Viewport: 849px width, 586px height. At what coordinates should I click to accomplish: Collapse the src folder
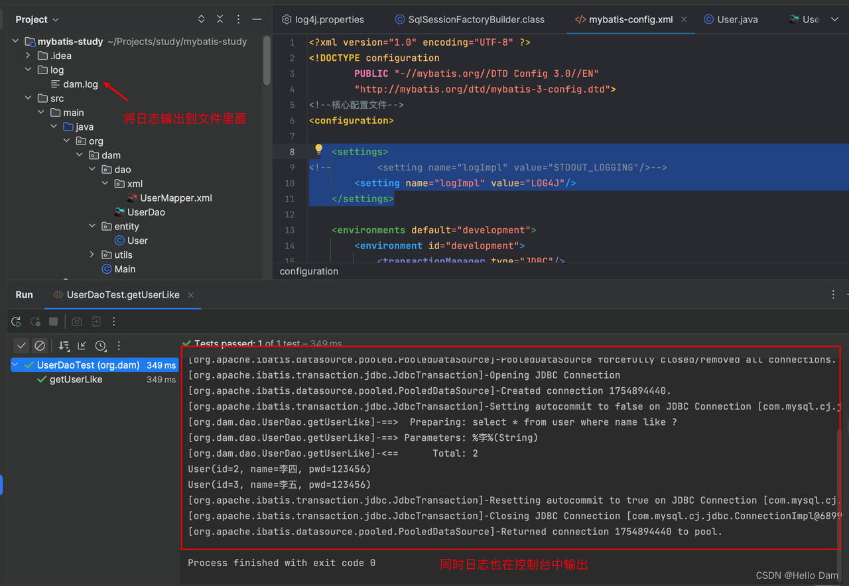coord(28,98)
